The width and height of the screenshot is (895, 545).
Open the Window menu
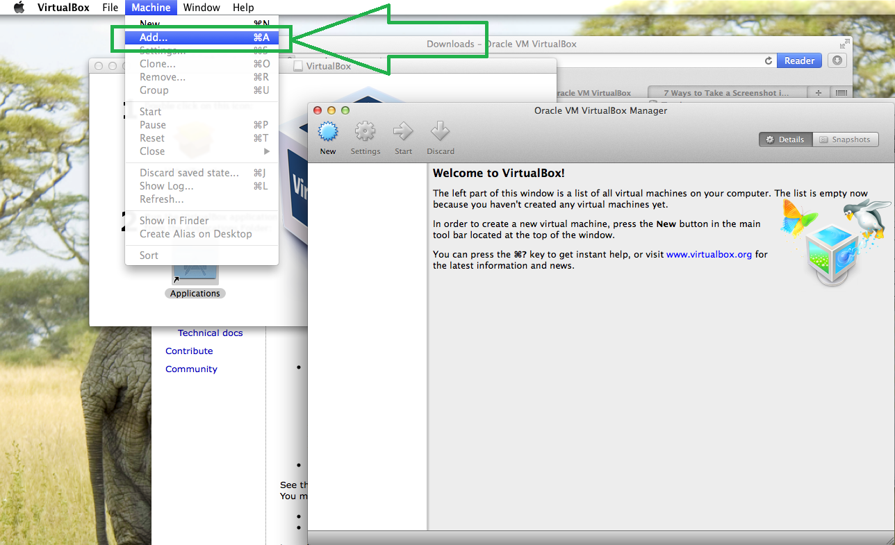[202, 8]
